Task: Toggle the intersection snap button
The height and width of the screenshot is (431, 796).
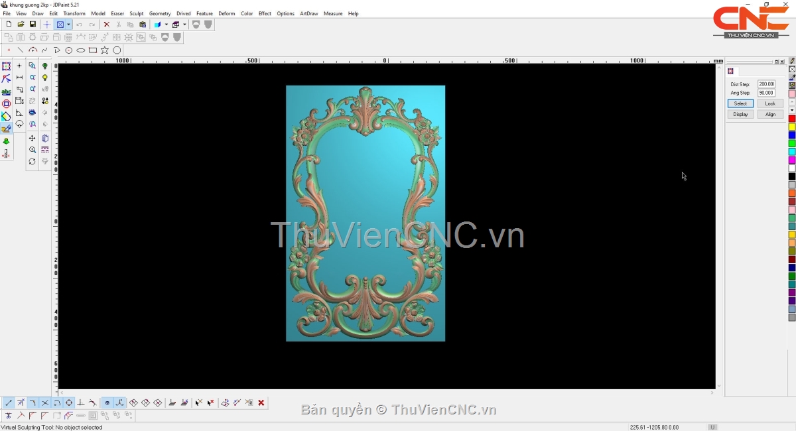Action: (45, 402)
